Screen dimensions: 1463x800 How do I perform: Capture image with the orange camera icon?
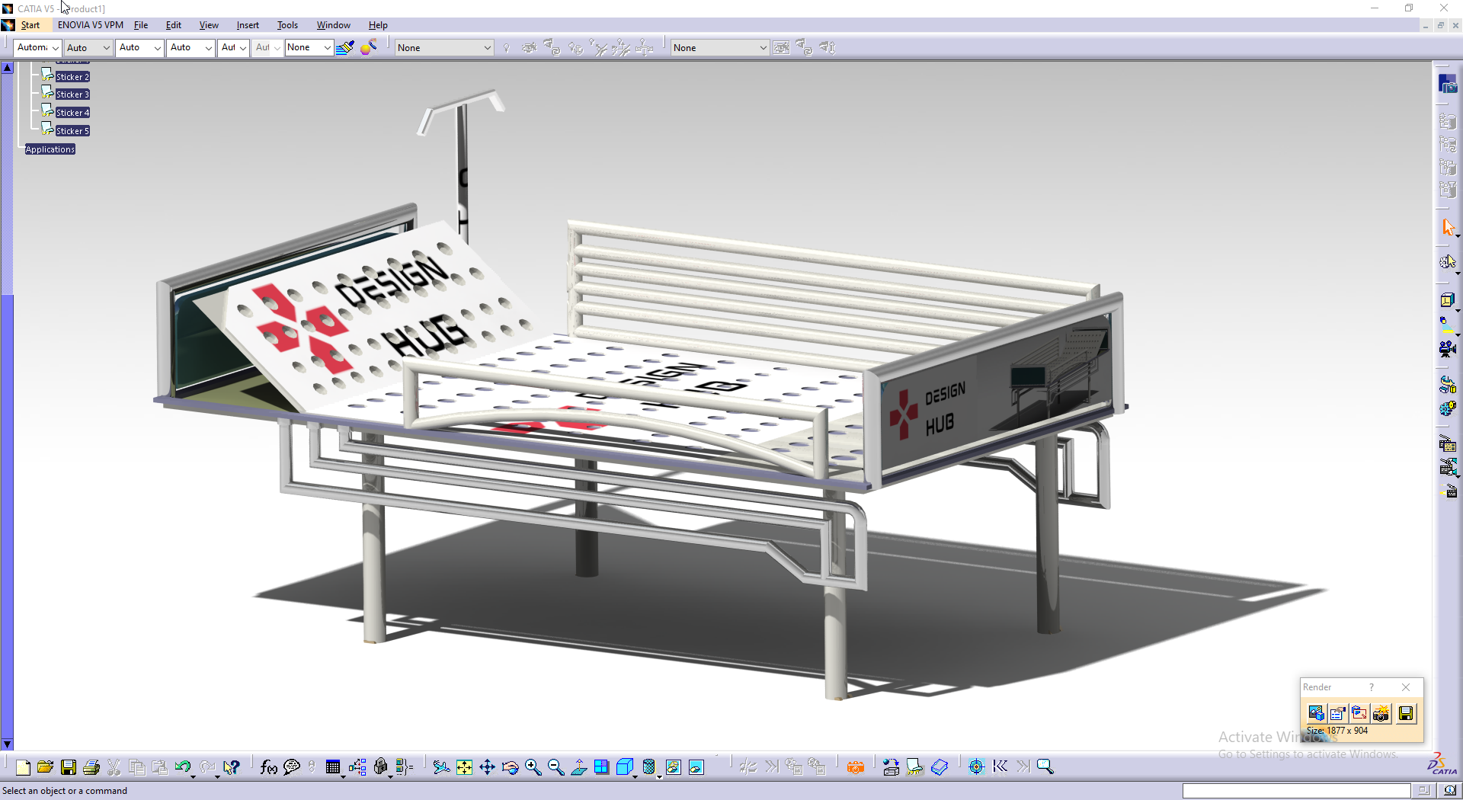point(856,767)
